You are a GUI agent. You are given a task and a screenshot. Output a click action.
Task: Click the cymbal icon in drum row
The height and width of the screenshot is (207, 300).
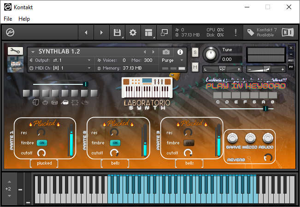pyautogui.click(x=85, y=103)
